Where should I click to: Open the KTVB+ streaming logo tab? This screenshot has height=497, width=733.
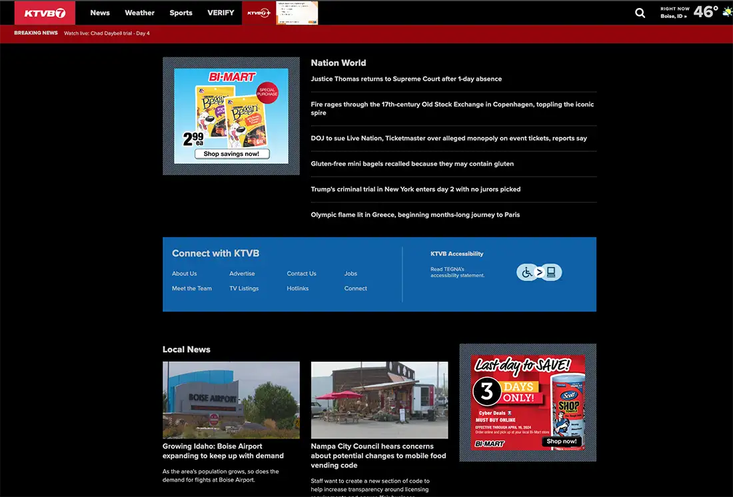(259, 13)
